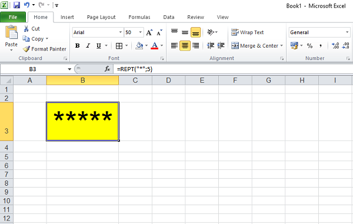Toggle Align Text Left

[x=174, y=46]
